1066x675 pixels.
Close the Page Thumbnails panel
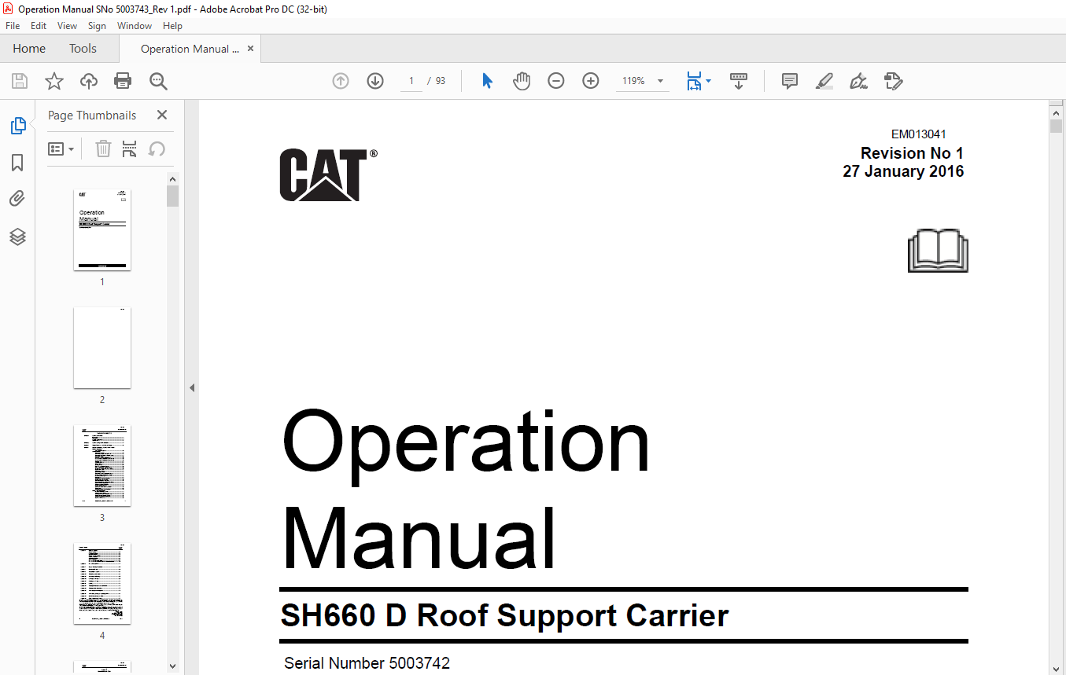[162, 115]
